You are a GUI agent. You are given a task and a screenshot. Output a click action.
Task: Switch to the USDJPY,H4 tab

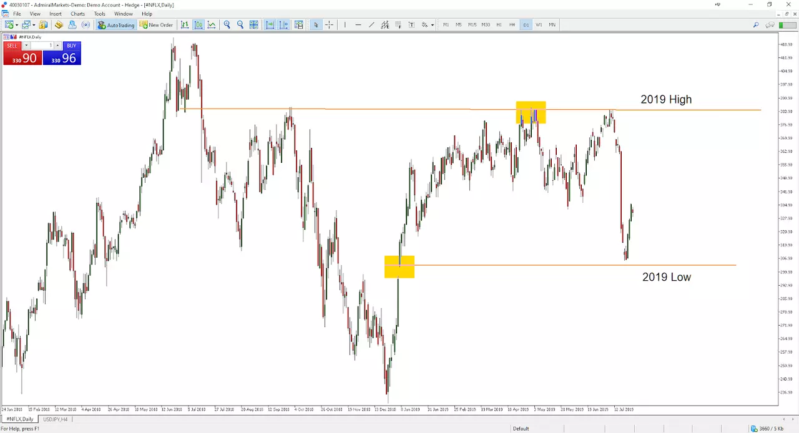point(55,419)
